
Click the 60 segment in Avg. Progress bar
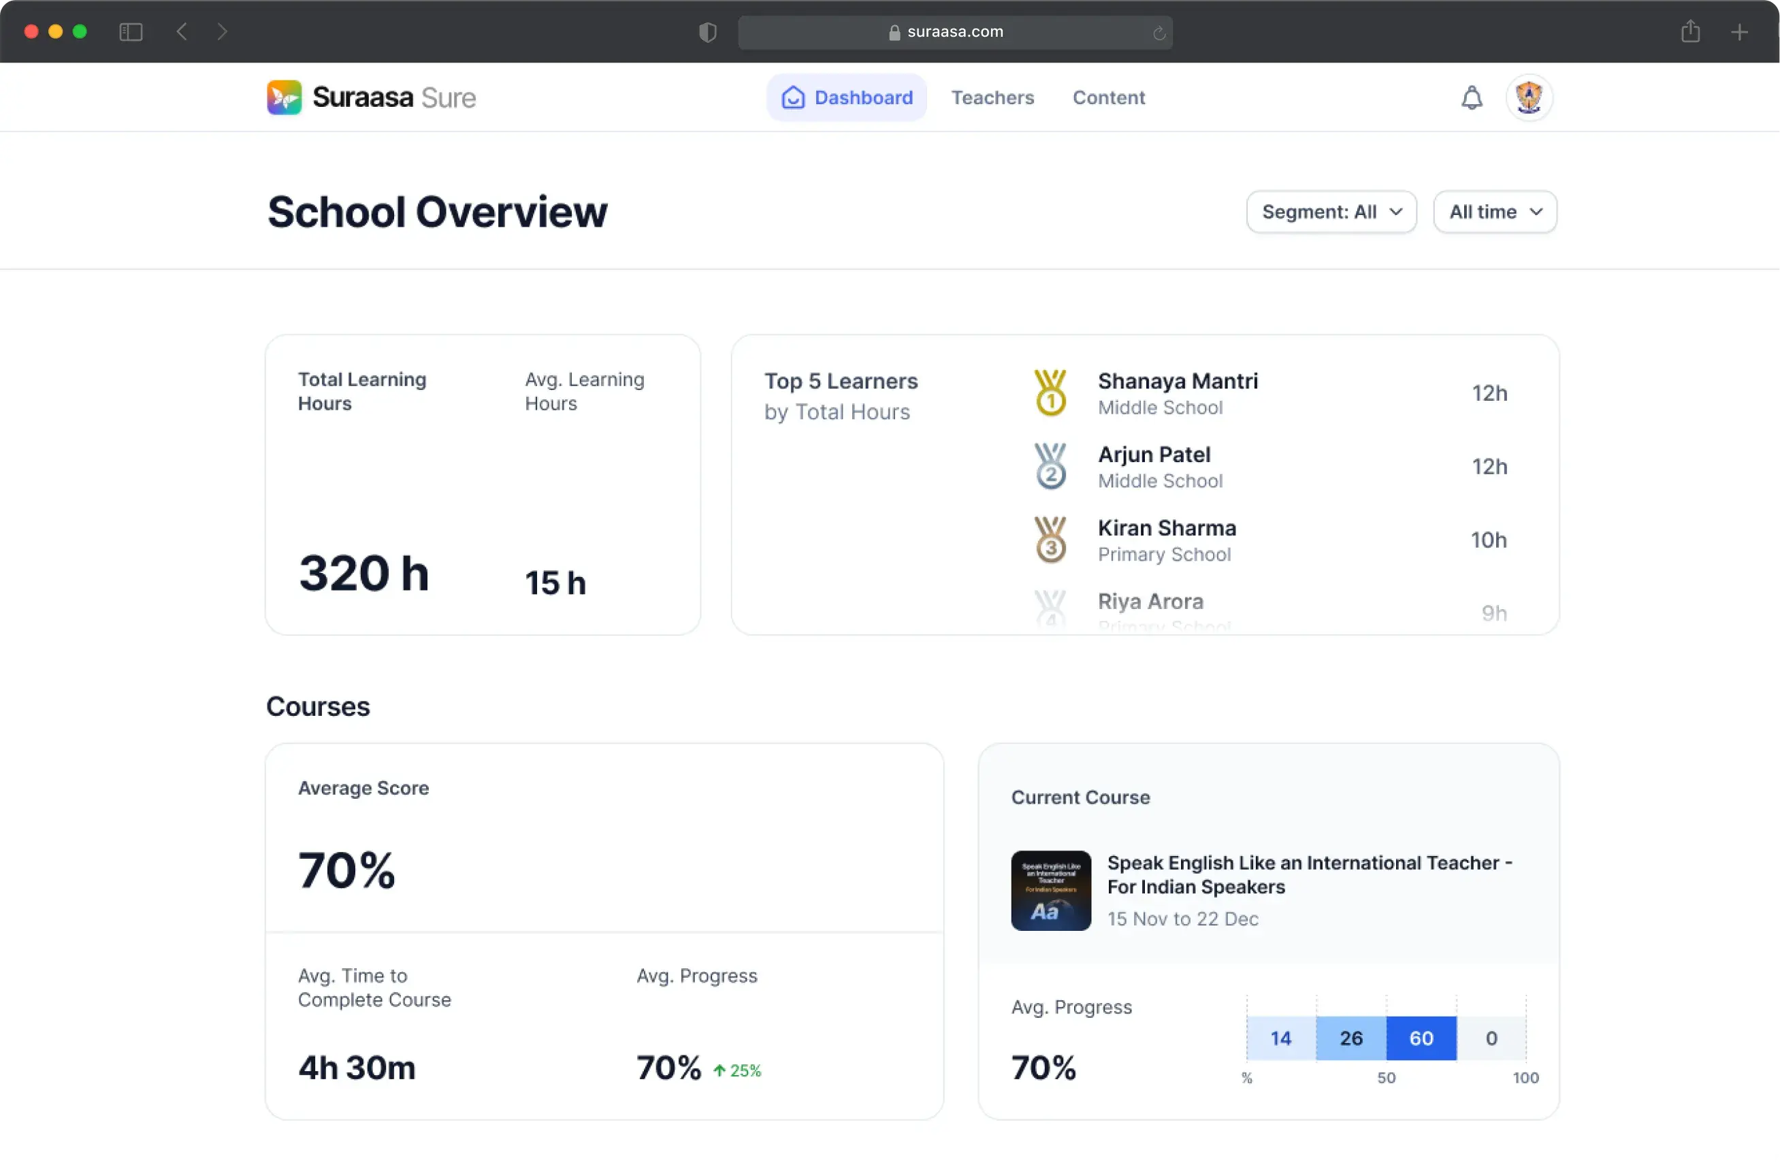(x=1421, y=1038)
